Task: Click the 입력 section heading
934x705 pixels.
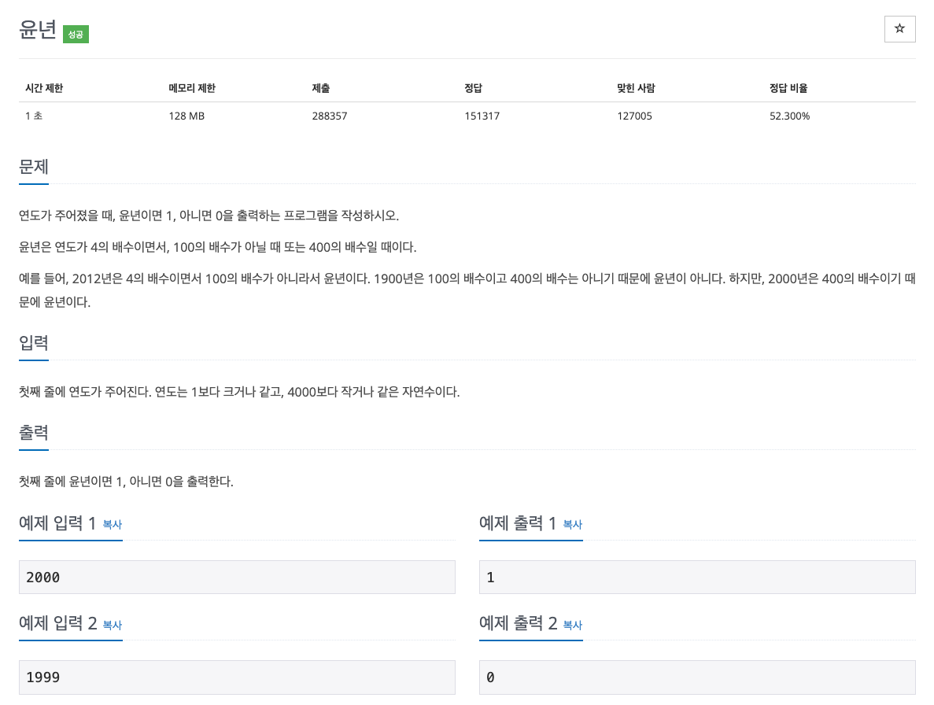Action: coord(34,342)
